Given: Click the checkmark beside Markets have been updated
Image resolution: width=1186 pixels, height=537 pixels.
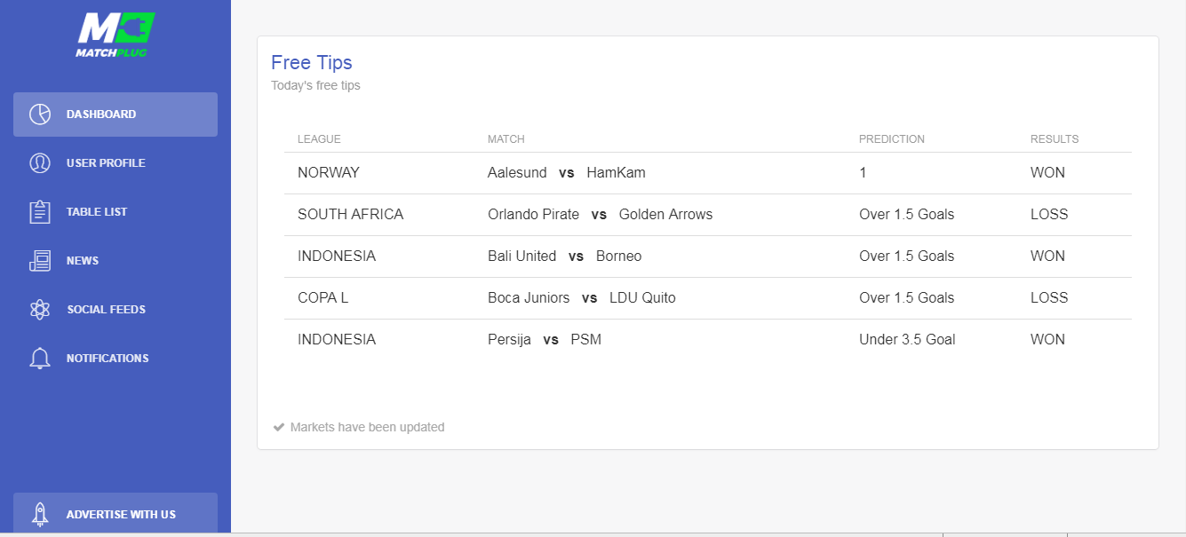Looking at the screenshot, I should tap(279, 427).
